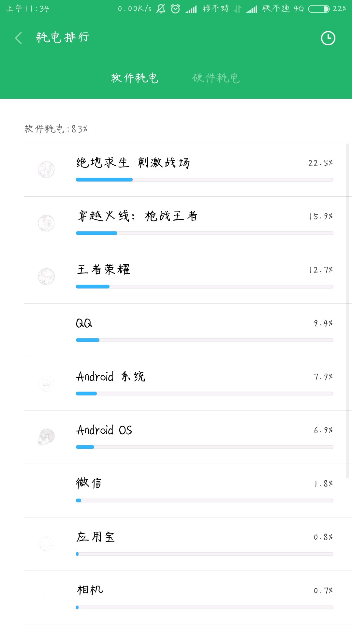This screenshot has width=352, height=626.
Task: Switch to the 软件耗电 tab
Action: tap(135, 78)
